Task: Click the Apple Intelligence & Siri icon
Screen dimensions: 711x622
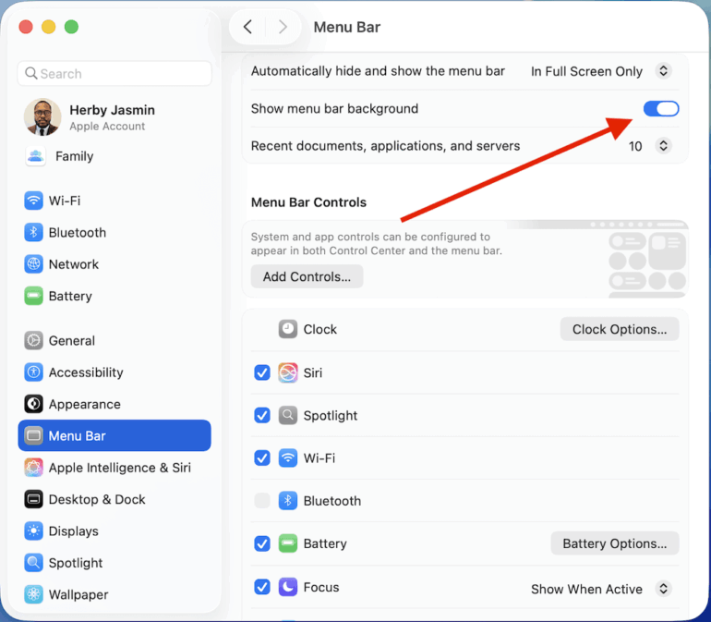Action: click(x=33, y=468)
